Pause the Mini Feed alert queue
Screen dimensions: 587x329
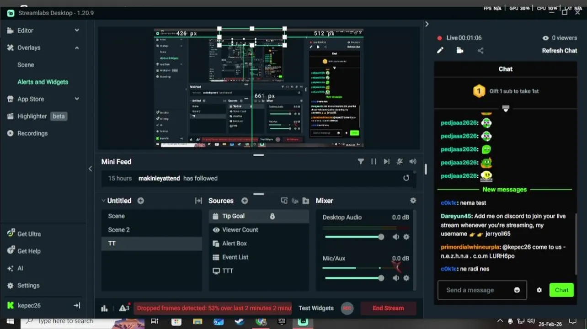(374, 161)
